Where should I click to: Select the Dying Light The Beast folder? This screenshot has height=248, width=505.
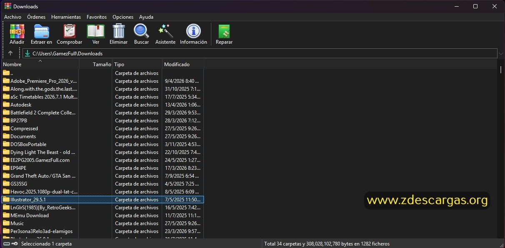pos(102,152)
